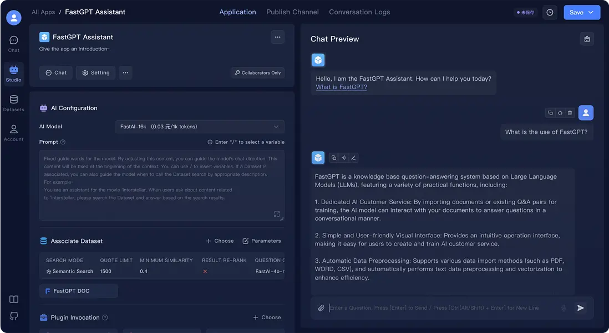The height and width of the screenshot is (333, 609).
Task: Expand the prompt editor to fullscreen
Action: [x=277, y=214]
